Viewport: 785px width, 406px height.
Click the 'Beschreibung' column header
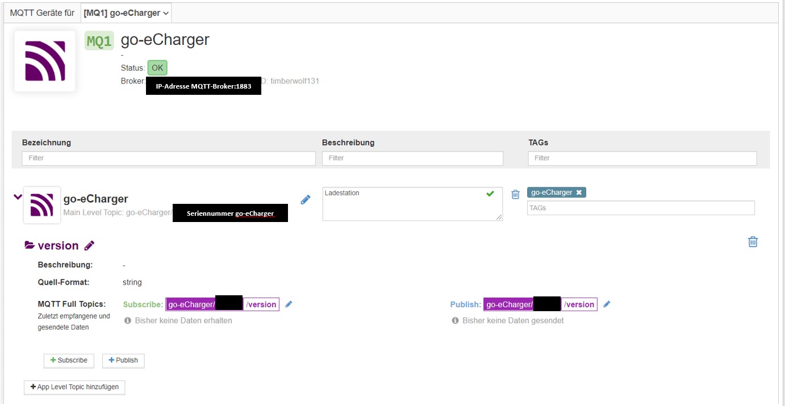point(348,143)
